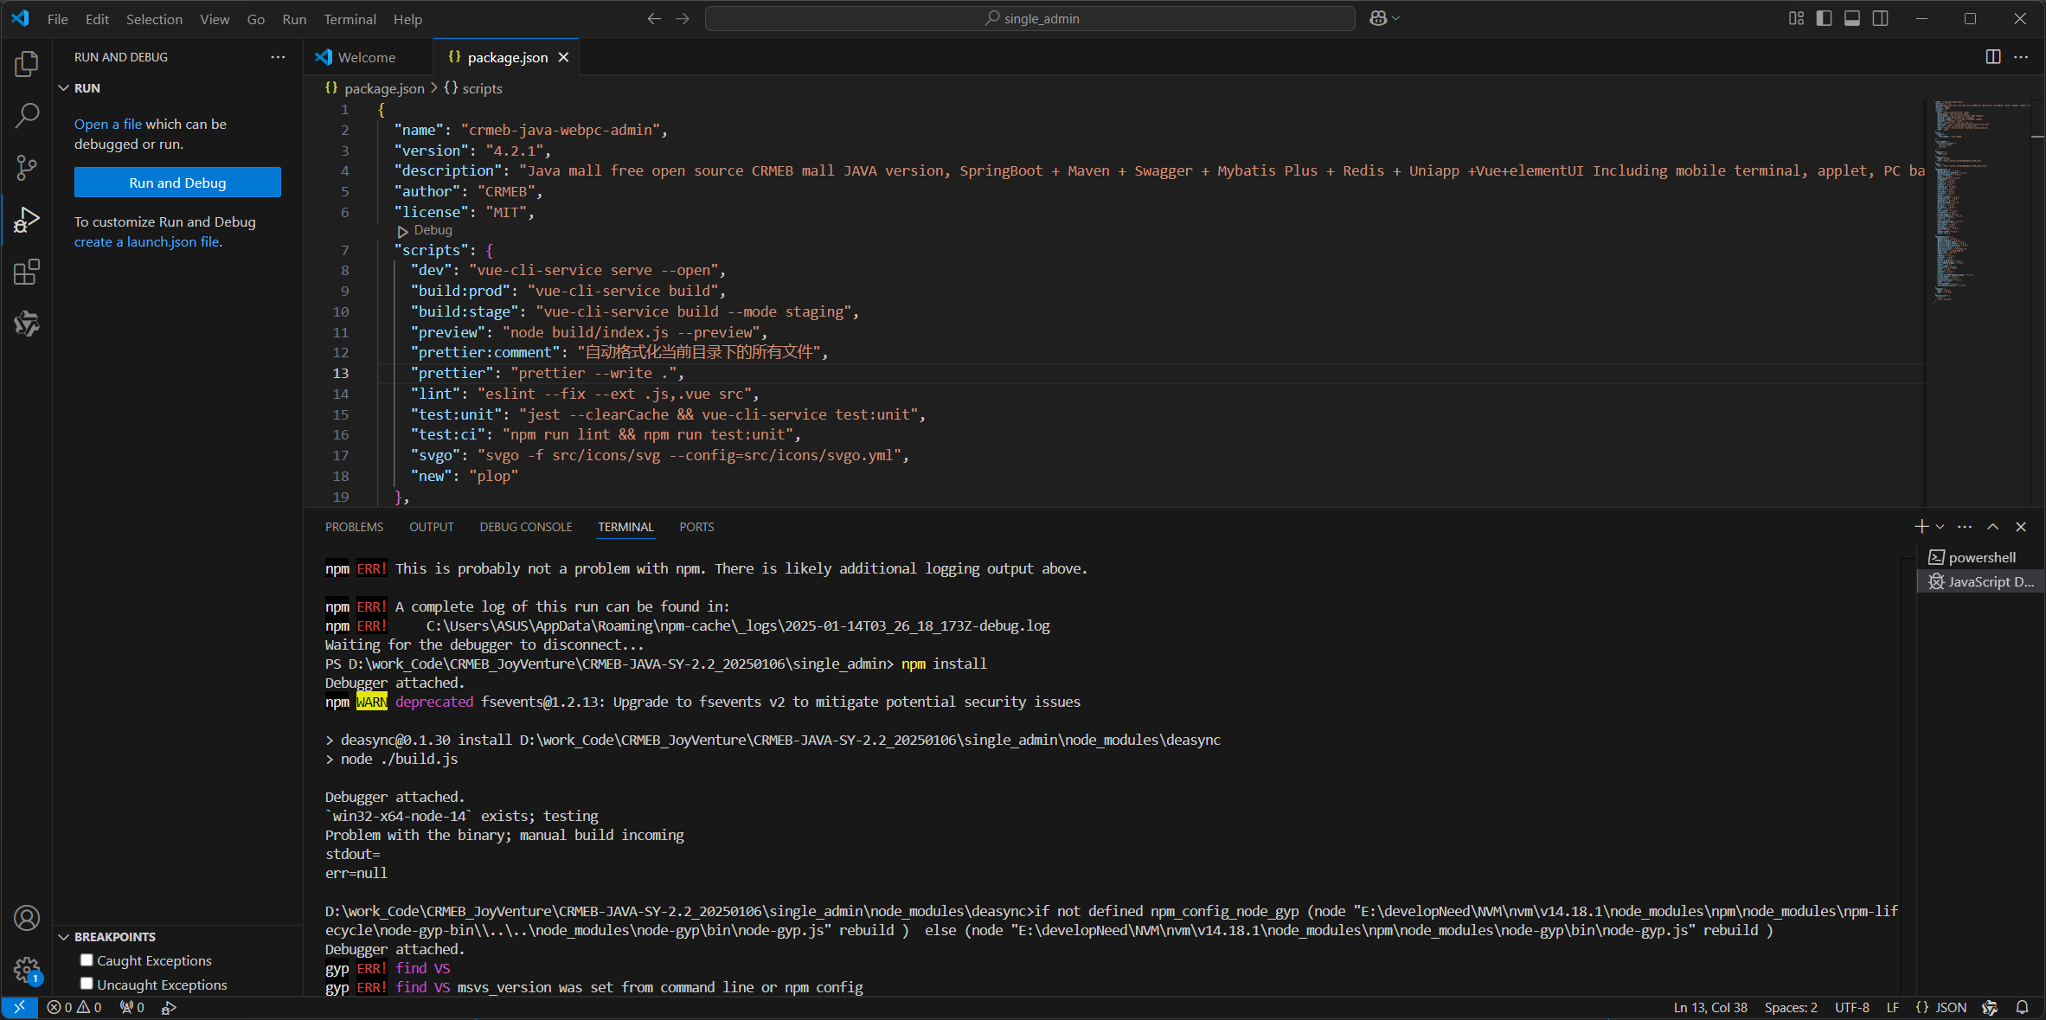Customize layout icon in title bar
2046x1020 pixels.
[x=1796, y=18]
